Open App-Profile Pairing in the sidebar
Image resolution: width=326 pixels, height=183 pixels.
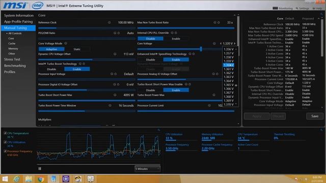[x=18, y=21]
